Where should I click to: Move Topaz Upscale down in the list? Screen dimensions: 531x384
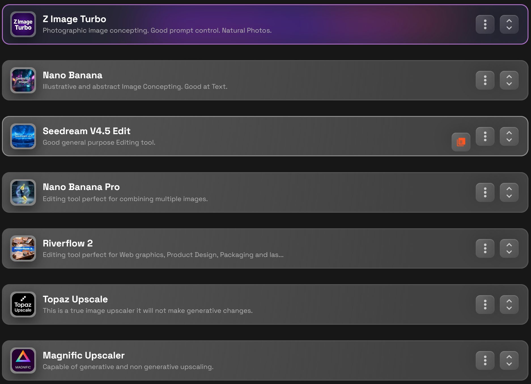509,308
